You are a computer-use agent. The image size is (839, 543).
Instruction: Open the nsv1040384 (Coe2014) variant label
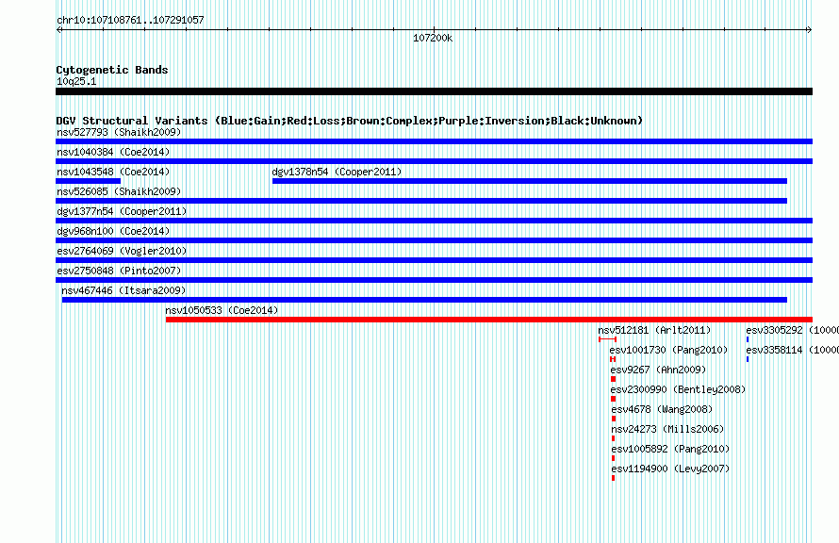pyautogui.click(x=113, y=152)
